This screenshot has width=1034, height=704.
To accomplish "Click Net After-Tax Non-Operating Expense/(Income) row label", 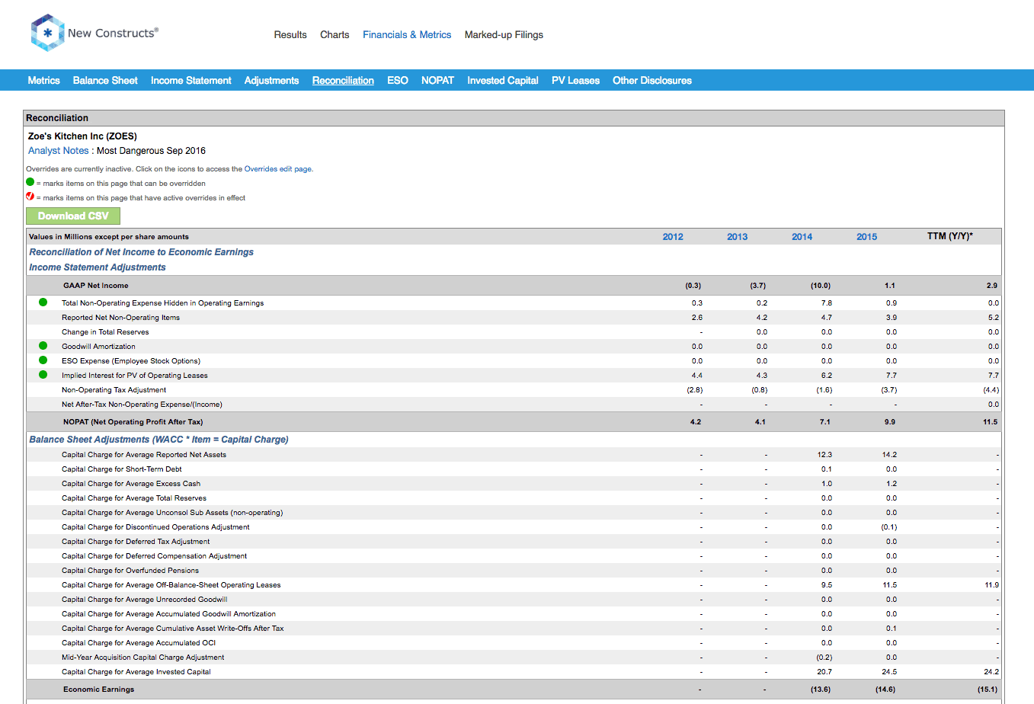I will coord(142,405).
